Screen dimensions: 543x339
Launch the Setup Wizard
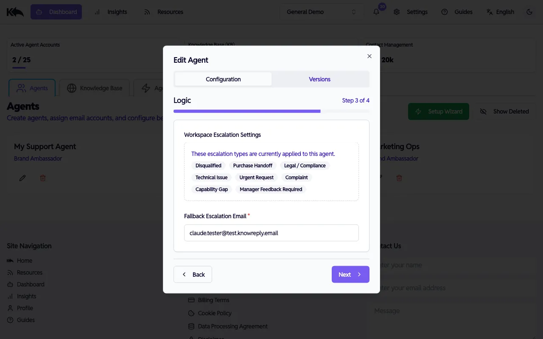click(439, 111)
